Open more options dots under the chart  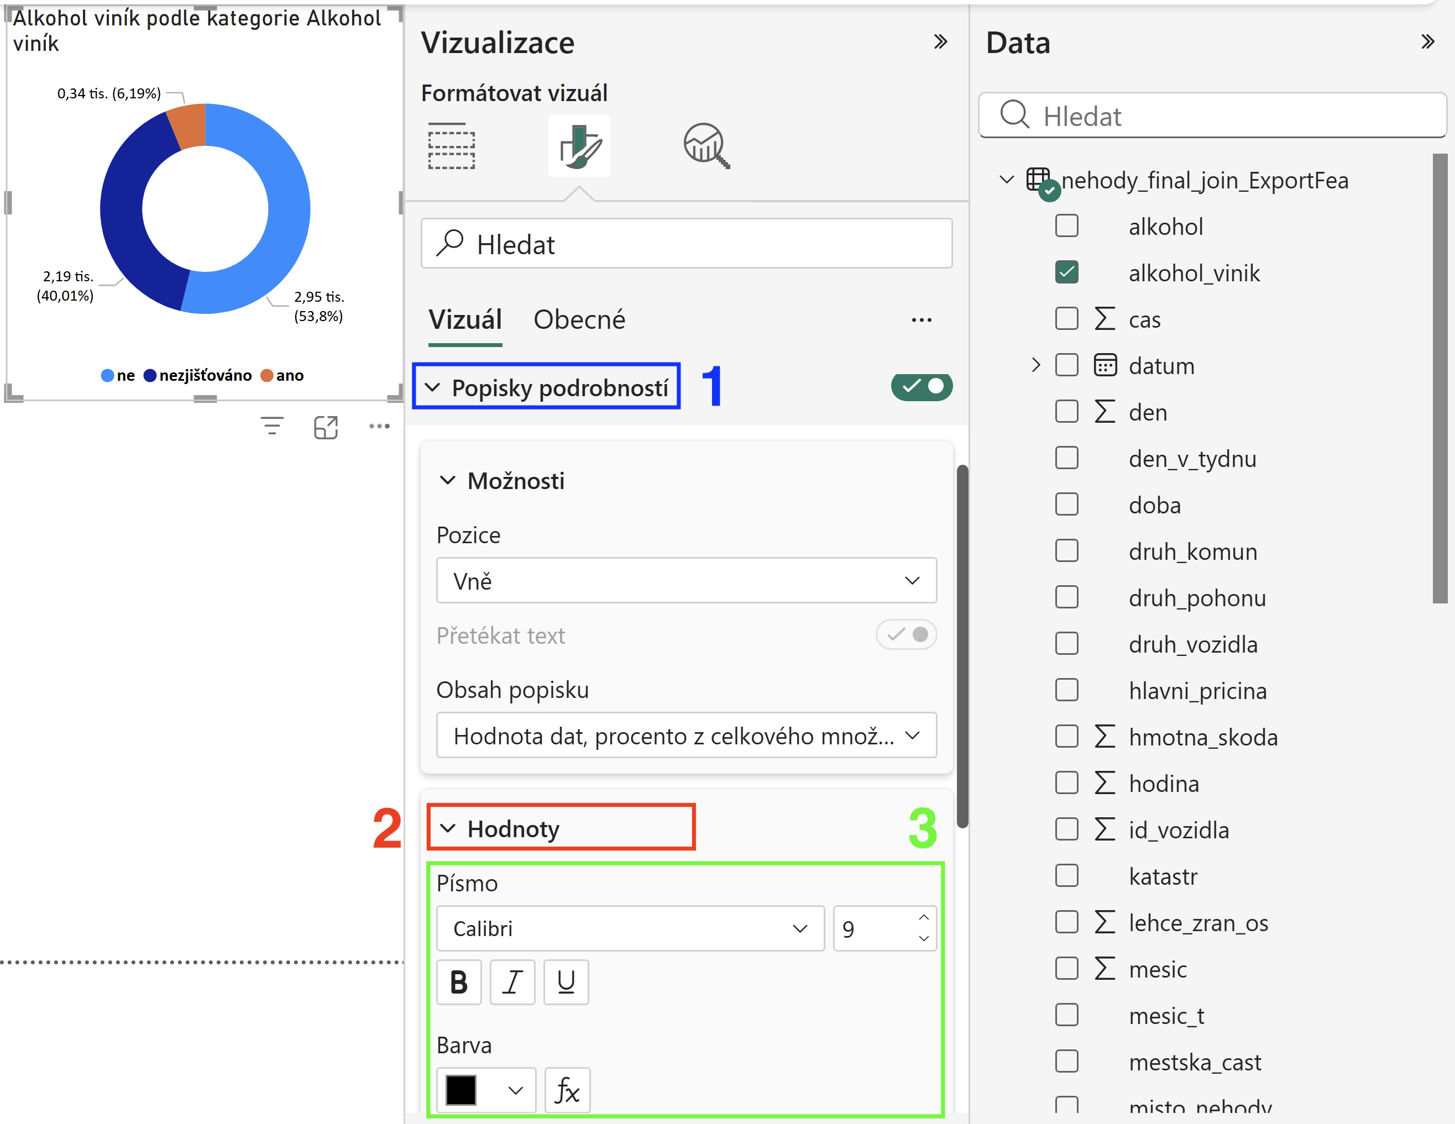coord(379,426)
